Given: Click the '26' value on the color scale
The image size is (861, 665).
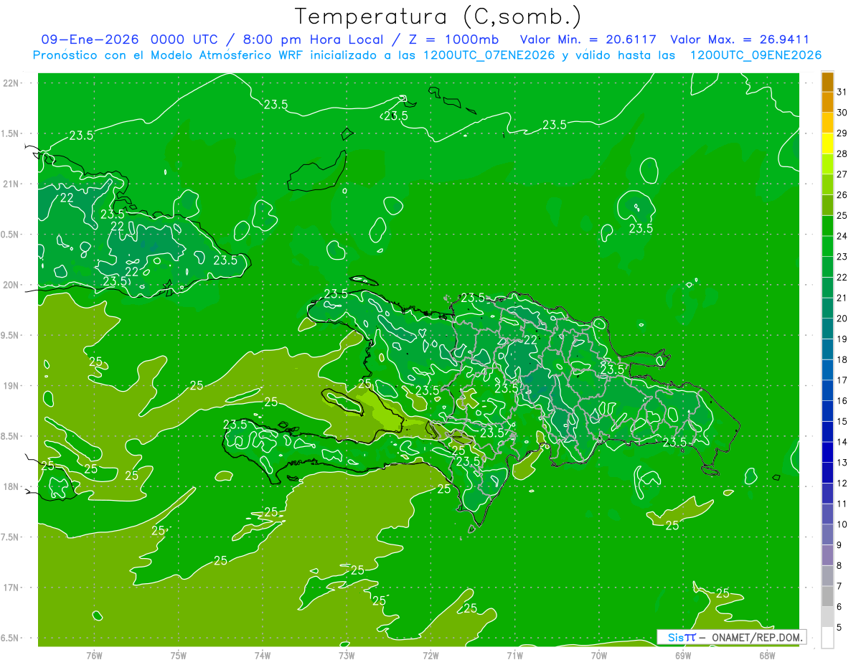Looking at the screenshot, I should click(x=842, y=195).
